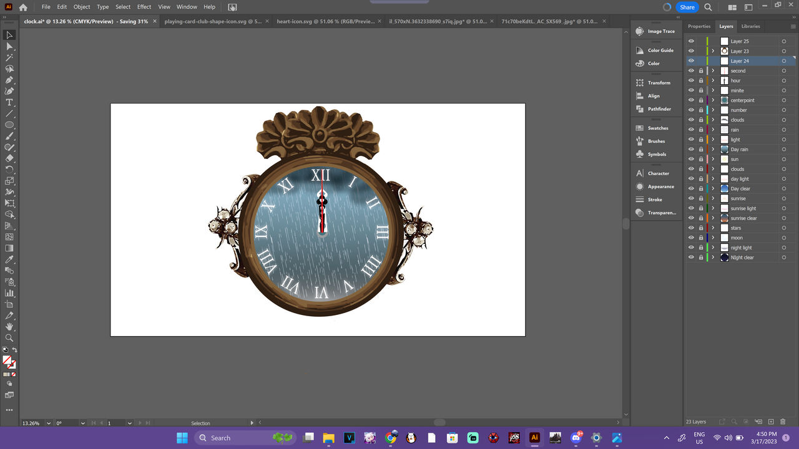Switch to the Properties tab
The image size is (799, 449).
pyautogui.click(x=699, y=26)
